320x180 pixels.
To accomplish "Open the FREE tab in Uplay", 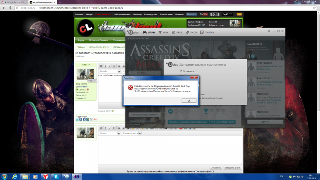I will [x=177, y=32].
